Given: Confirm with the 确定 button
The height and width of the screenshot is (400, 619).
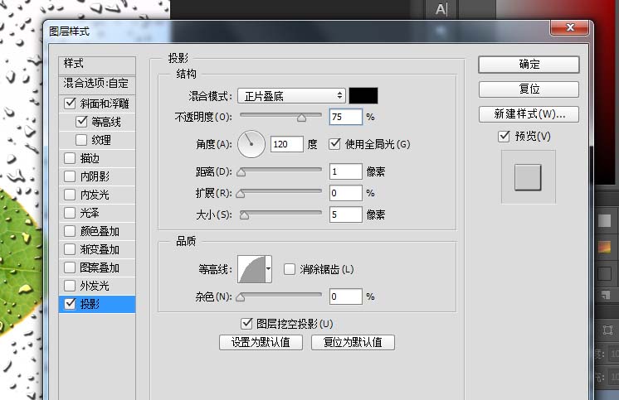Looking at the screenshot, I should 529,65.
